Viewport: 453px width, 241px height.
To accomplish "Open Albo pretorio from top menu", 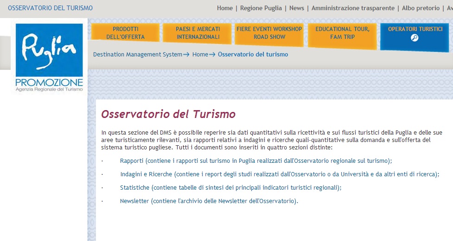I will (x=421, y=8).
